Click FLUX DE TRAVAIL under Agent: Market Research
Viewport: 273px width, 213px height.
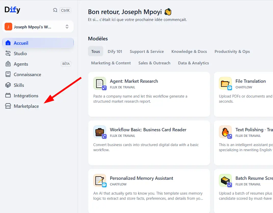[x=122, y=87]
